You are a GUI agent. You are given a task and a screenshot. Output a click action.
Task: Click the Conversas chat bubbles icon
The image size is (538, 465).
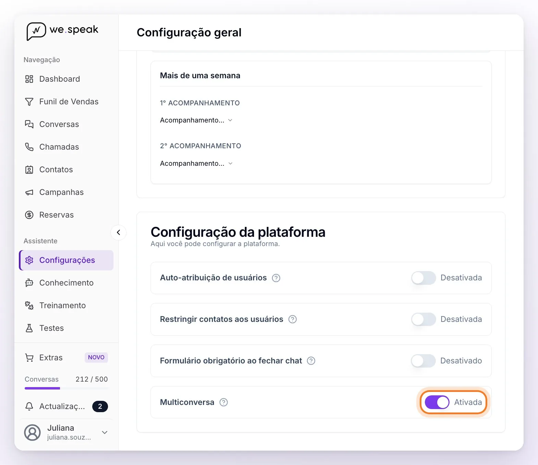click(29, 124)
